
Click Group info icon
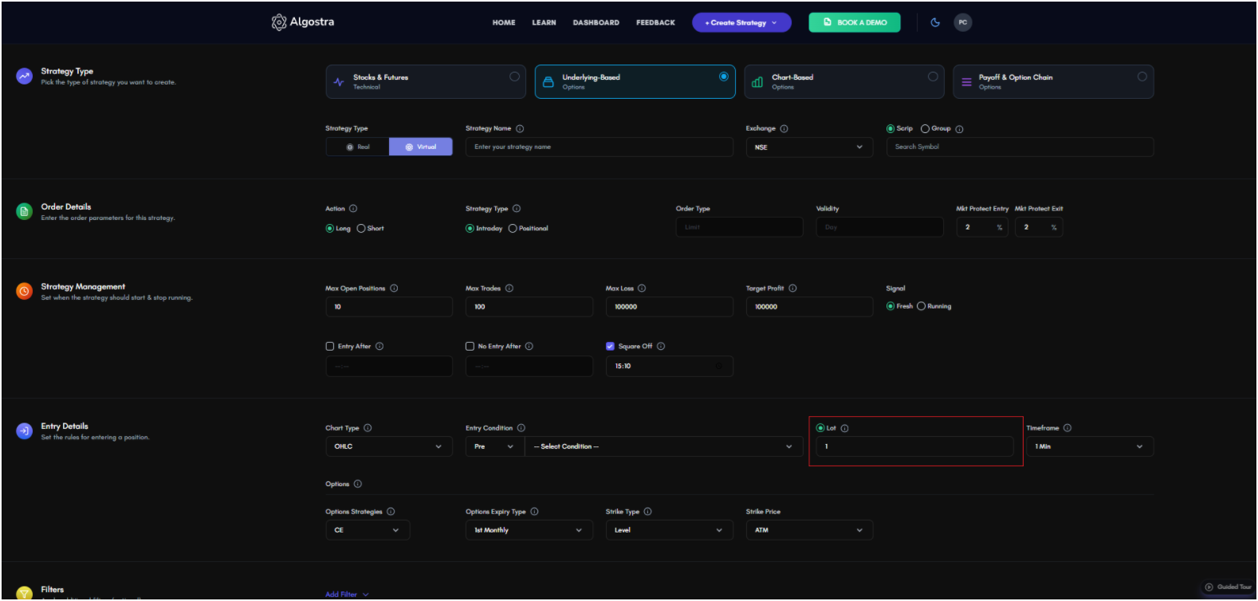point(959,129)
